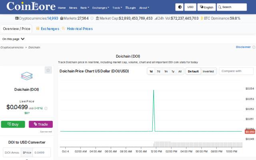
Task: Click the $Price converter label
Action: point(27,152)
